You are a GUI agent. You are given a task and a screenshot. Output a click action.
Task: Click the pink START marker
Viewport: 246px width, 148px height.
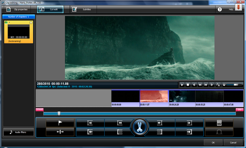(x=40, y=109)
